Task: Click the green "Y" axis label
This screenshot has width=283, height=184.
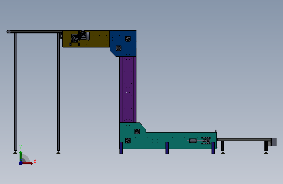Action: pos(21,147)
